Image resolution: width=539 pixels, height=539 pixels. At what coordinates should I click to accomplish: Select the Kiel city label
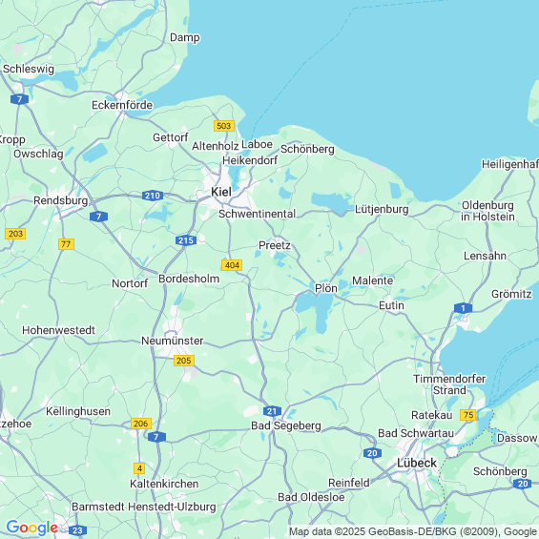(x=221, y=192)
